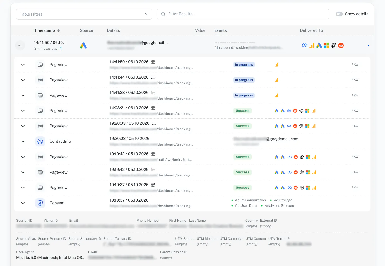The width and height of the screenshot is (385, 266).
Task: Click the Reddit icon in the 14:08:21 PageView row
Action: point(295,111)
